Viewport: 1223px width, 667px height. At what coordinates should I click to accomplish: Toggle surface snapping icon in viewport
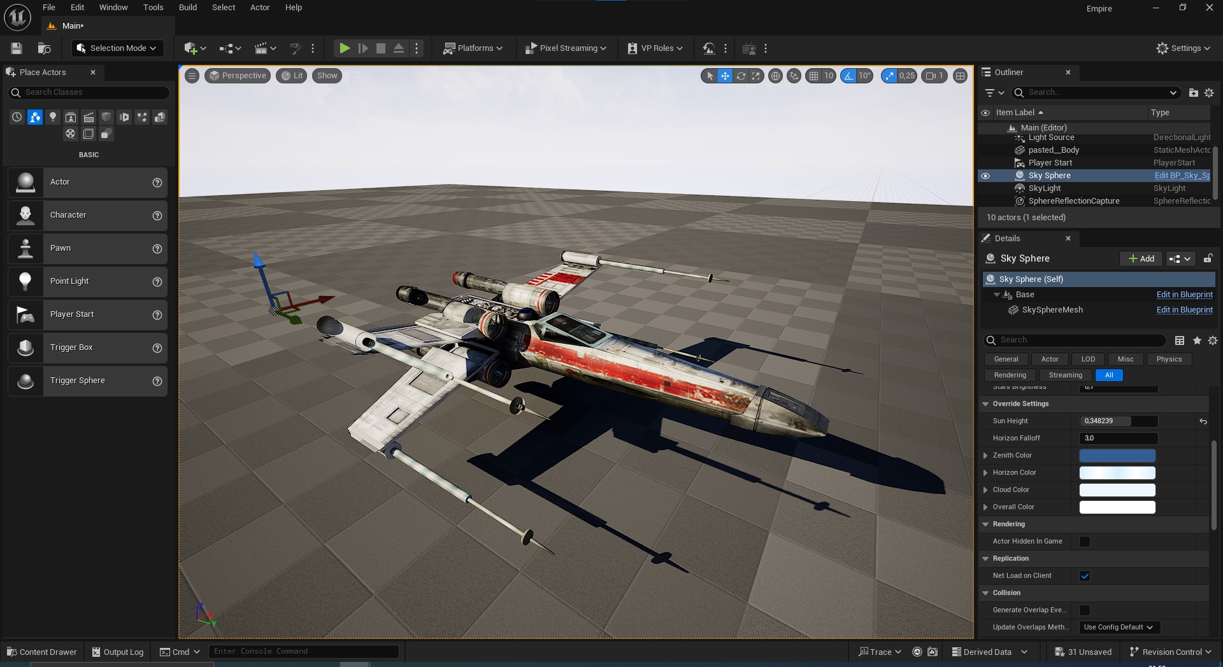tap(794, 76)
